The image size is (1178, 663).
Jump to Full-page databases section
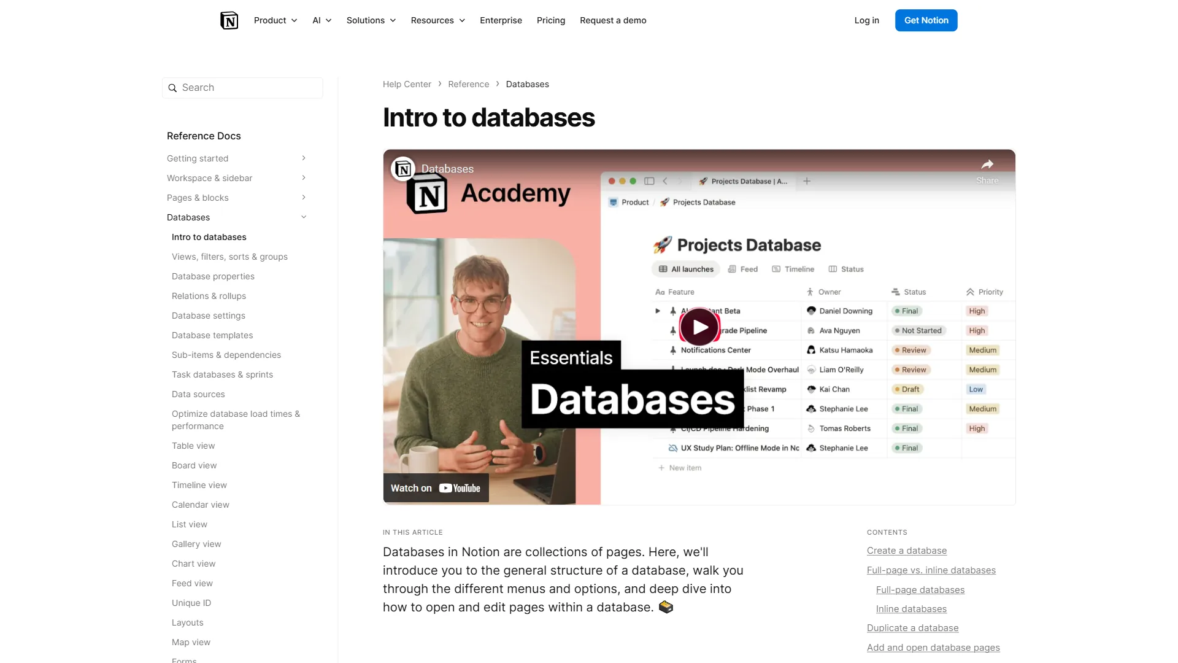[920, 590]
